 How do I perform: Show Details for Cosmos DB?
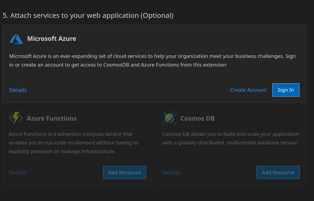click(x=171, y=172)
